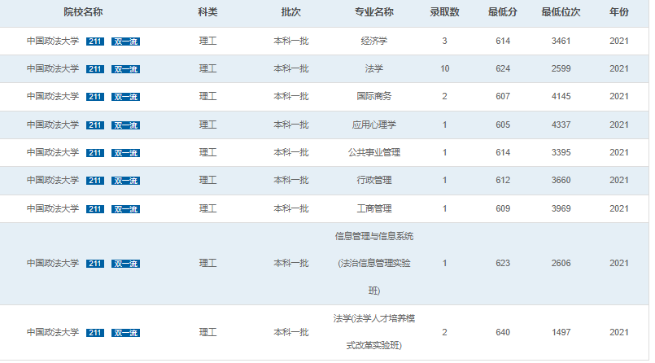The width and height of the screenshot is (655, 363).
Task: Click minimum rank 4337
Action: coord(561,125)
